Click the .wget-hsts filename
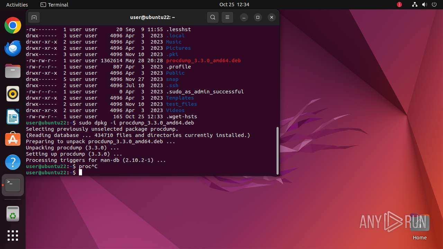 click(x=182, y=117)
